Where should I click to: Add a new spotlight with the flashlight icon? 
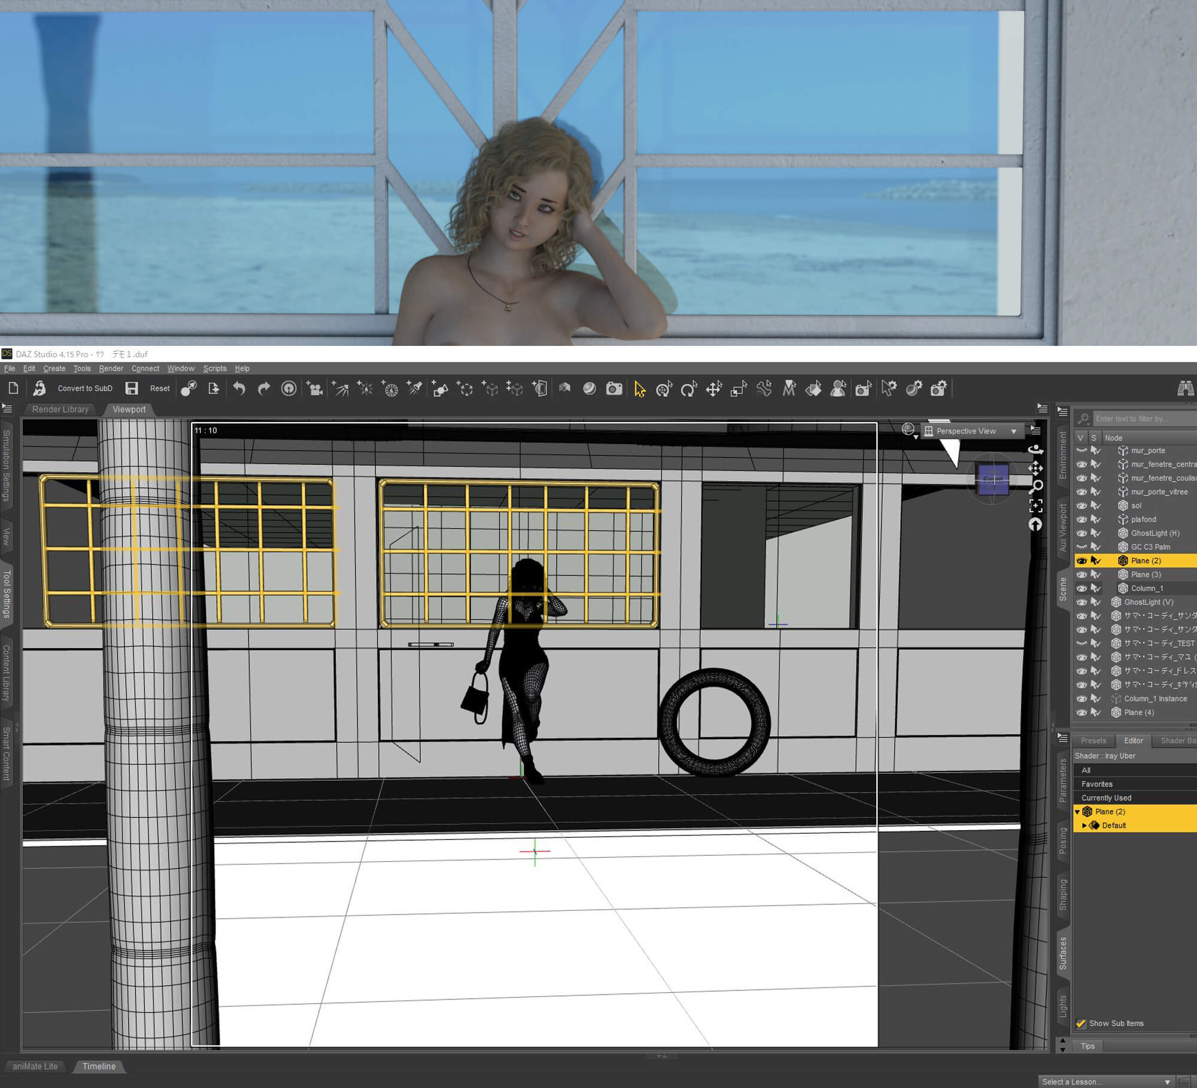click(x=414, y=388)
